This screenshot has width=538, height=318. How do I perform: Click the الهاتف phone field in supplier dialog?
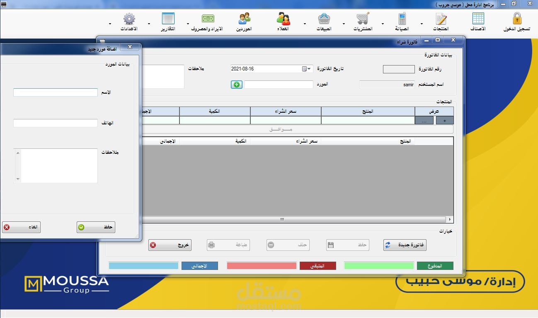[x=56, y=123]
